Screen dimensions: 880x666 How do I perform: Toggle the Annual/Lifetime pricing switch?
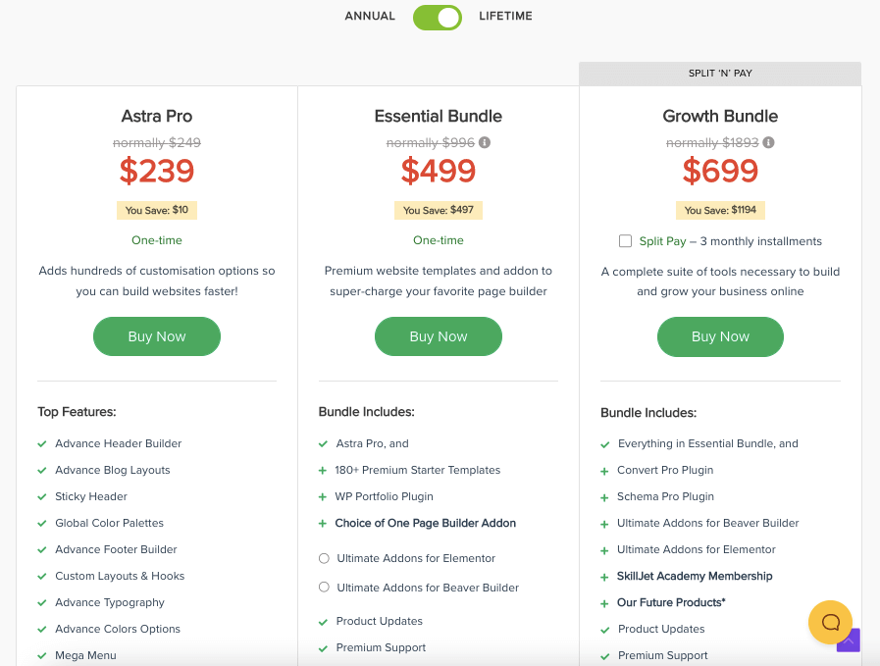coord(438,17)
